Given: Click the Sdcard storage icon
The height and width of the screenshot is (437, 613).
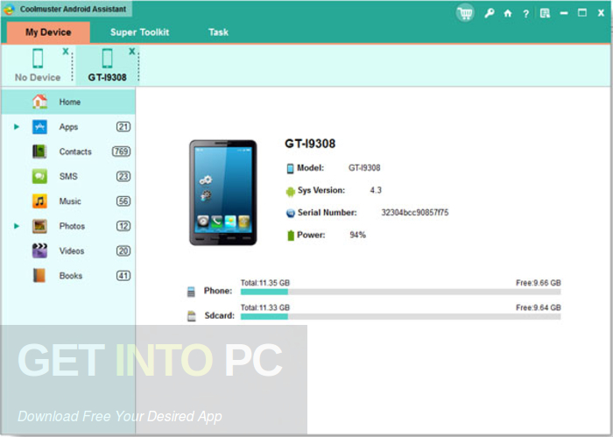Looking at the screenshot, I should (191, 316).
